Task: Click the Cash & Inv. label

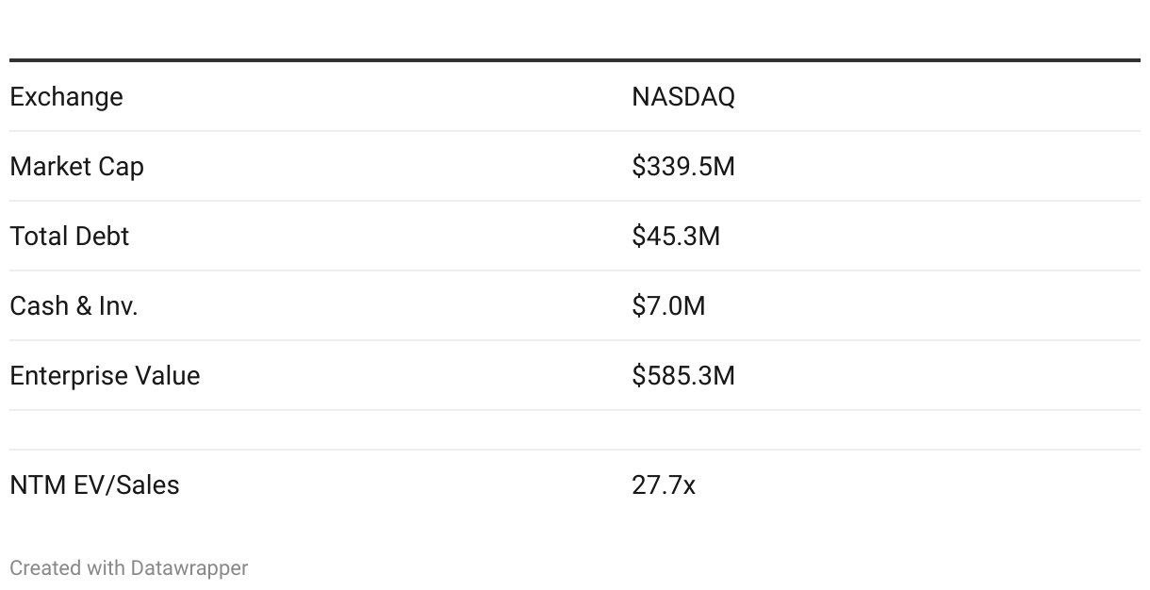Action: point(74,306)
